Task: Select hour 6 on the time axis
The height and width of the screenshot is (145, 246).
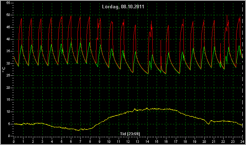Action: tap(71, 142)
